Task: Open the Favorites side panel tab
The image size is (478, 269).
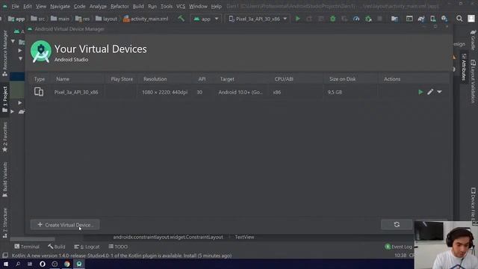Action: 5,137
